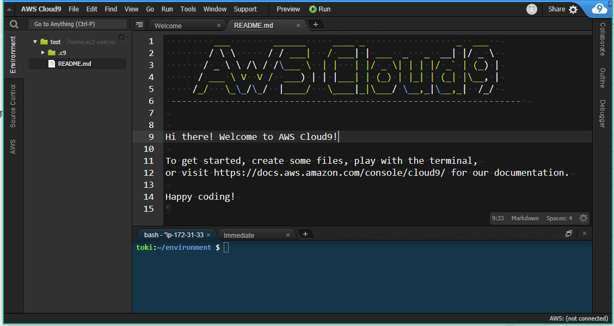Open the Window menu

click(214, 9)
